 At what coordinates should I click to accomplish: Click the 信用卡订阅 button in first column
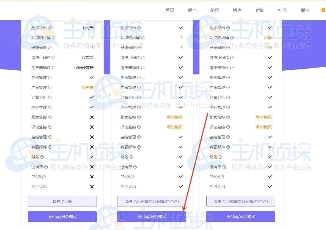(62, 201)
